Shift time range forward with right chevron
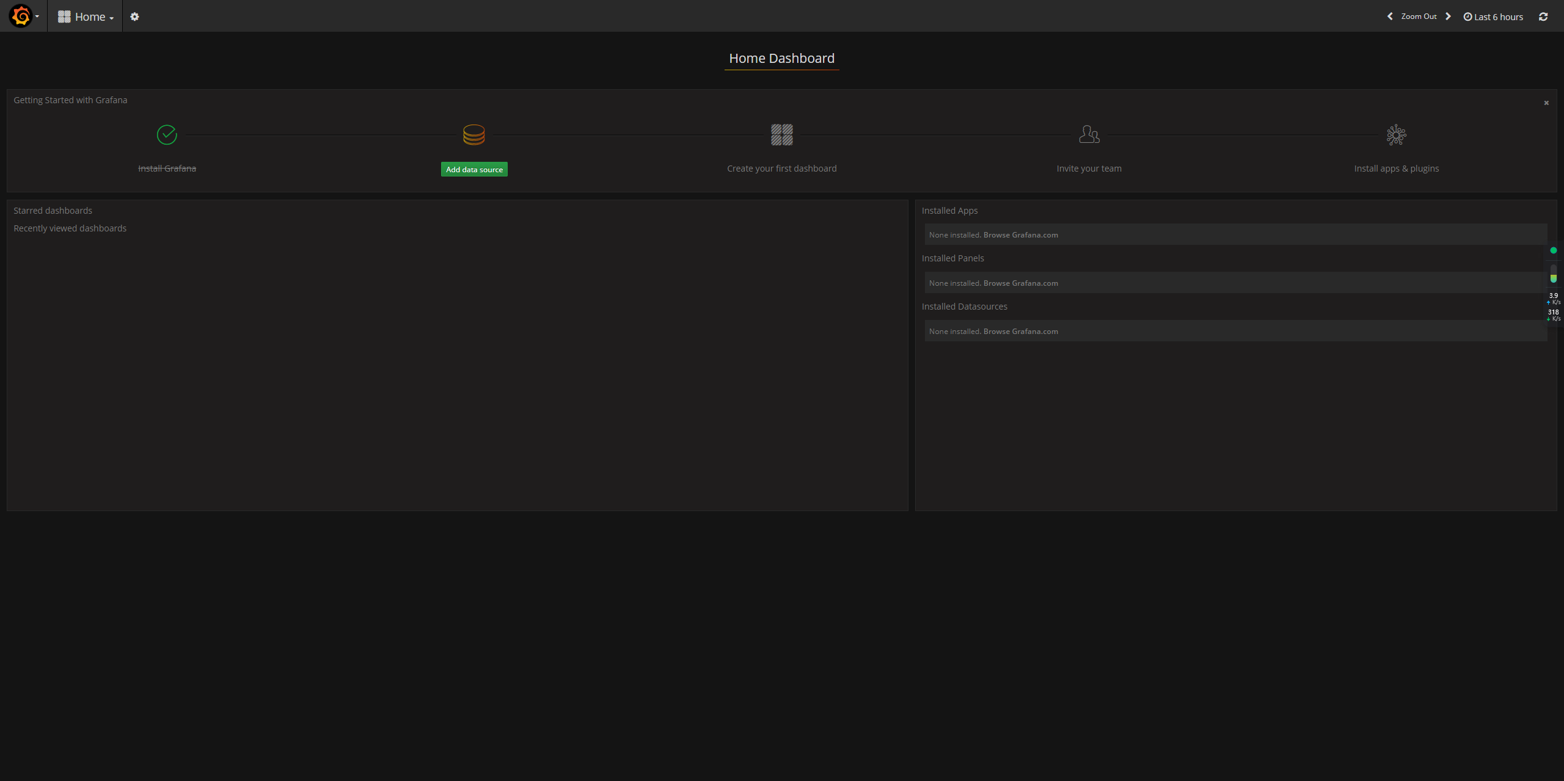 [x=1448, y=16]
